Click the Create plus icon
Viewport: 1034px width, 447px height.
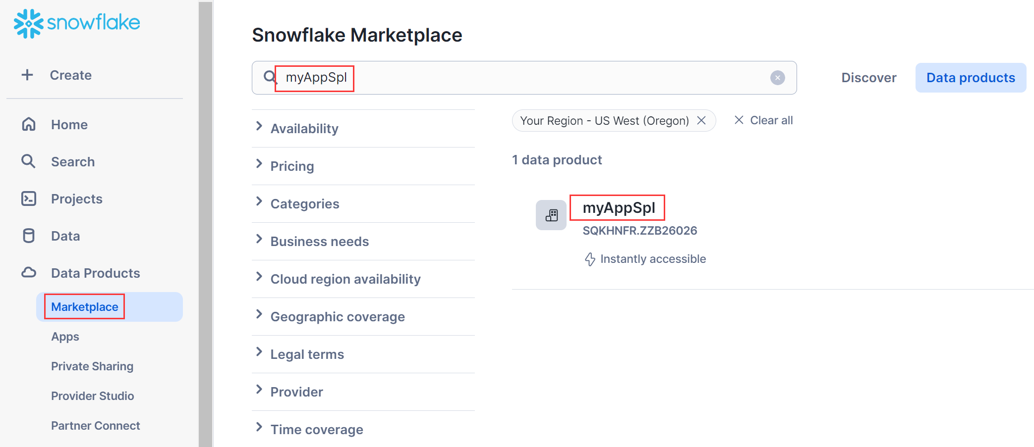pyautogui.click(x=27, y=75)
